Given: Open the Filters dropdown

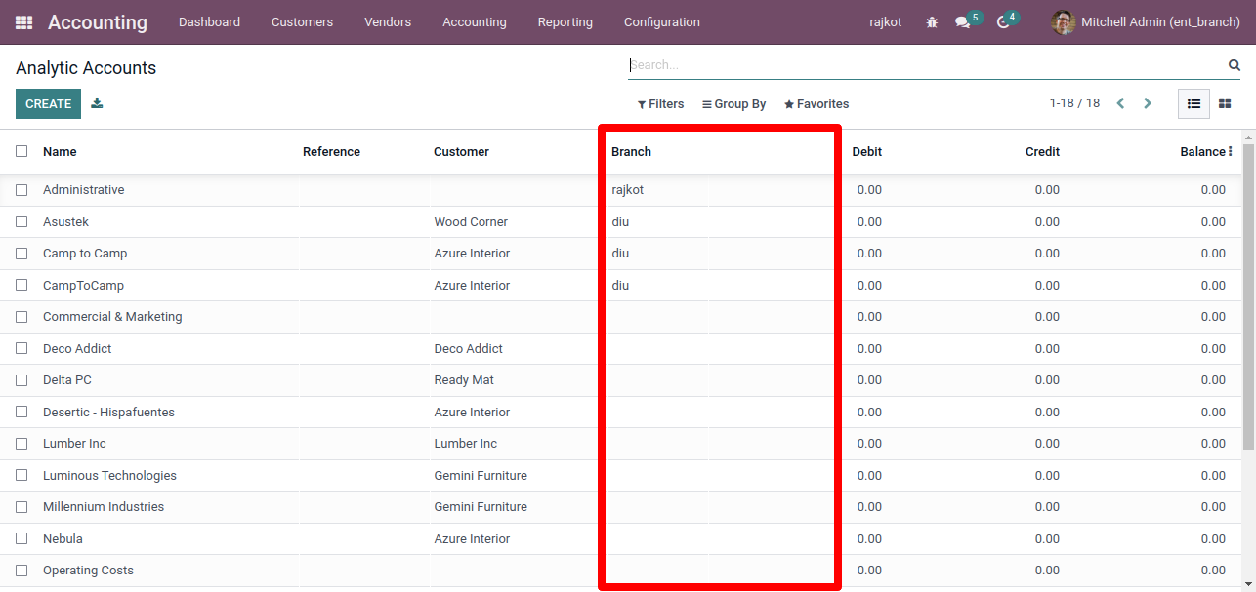Looking at the screenshot, I should tap(660, 104).
